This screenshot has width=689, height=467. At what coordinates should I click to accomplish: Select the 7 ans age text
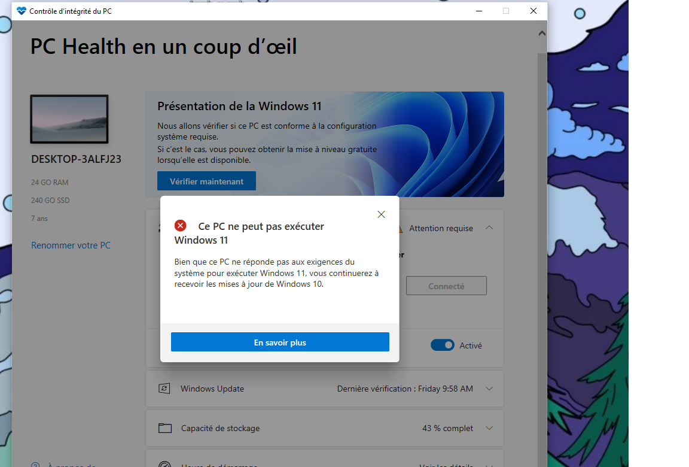coord(39,218)
